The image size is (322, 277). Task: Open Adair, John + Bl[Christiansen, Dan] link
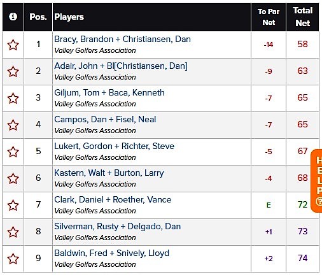[121, 66]
